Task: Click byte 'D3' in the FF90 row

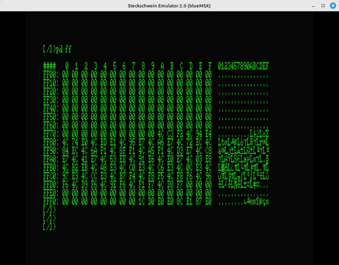Action: [x=180, y=151]
